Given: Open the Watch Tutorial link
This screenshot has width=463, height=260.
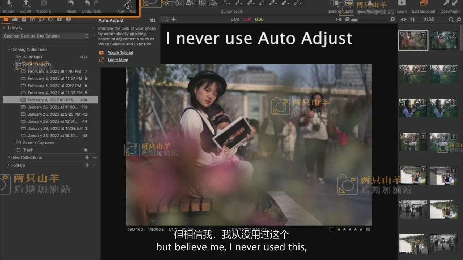Looking at the screenshot, I should tap(120, 53).
